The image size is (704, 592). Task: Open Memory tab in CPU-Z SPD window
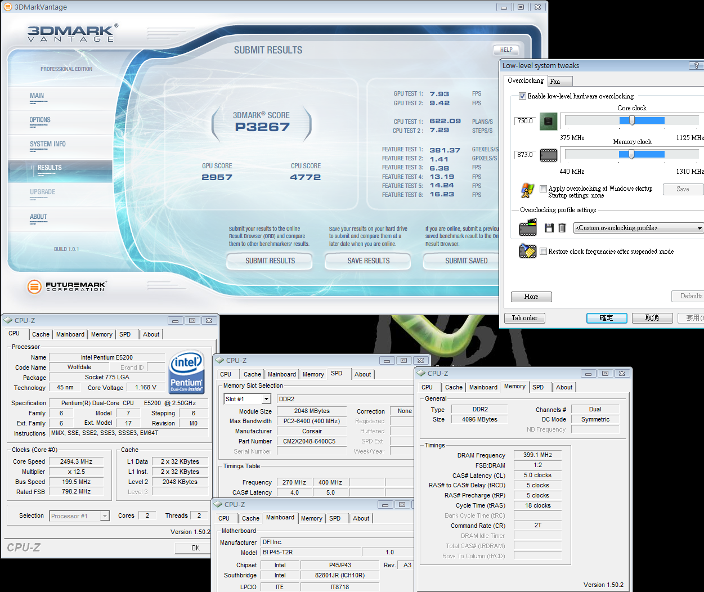pos(313,374)
